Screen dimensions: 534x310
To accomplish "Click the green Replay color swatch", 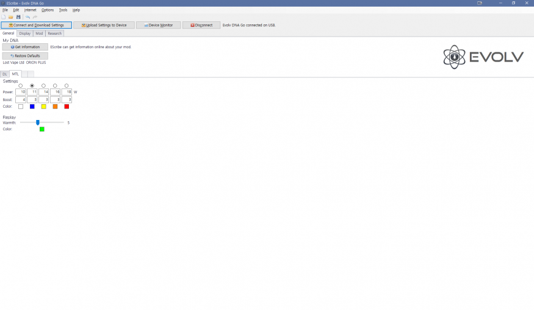I will [41, 129].
